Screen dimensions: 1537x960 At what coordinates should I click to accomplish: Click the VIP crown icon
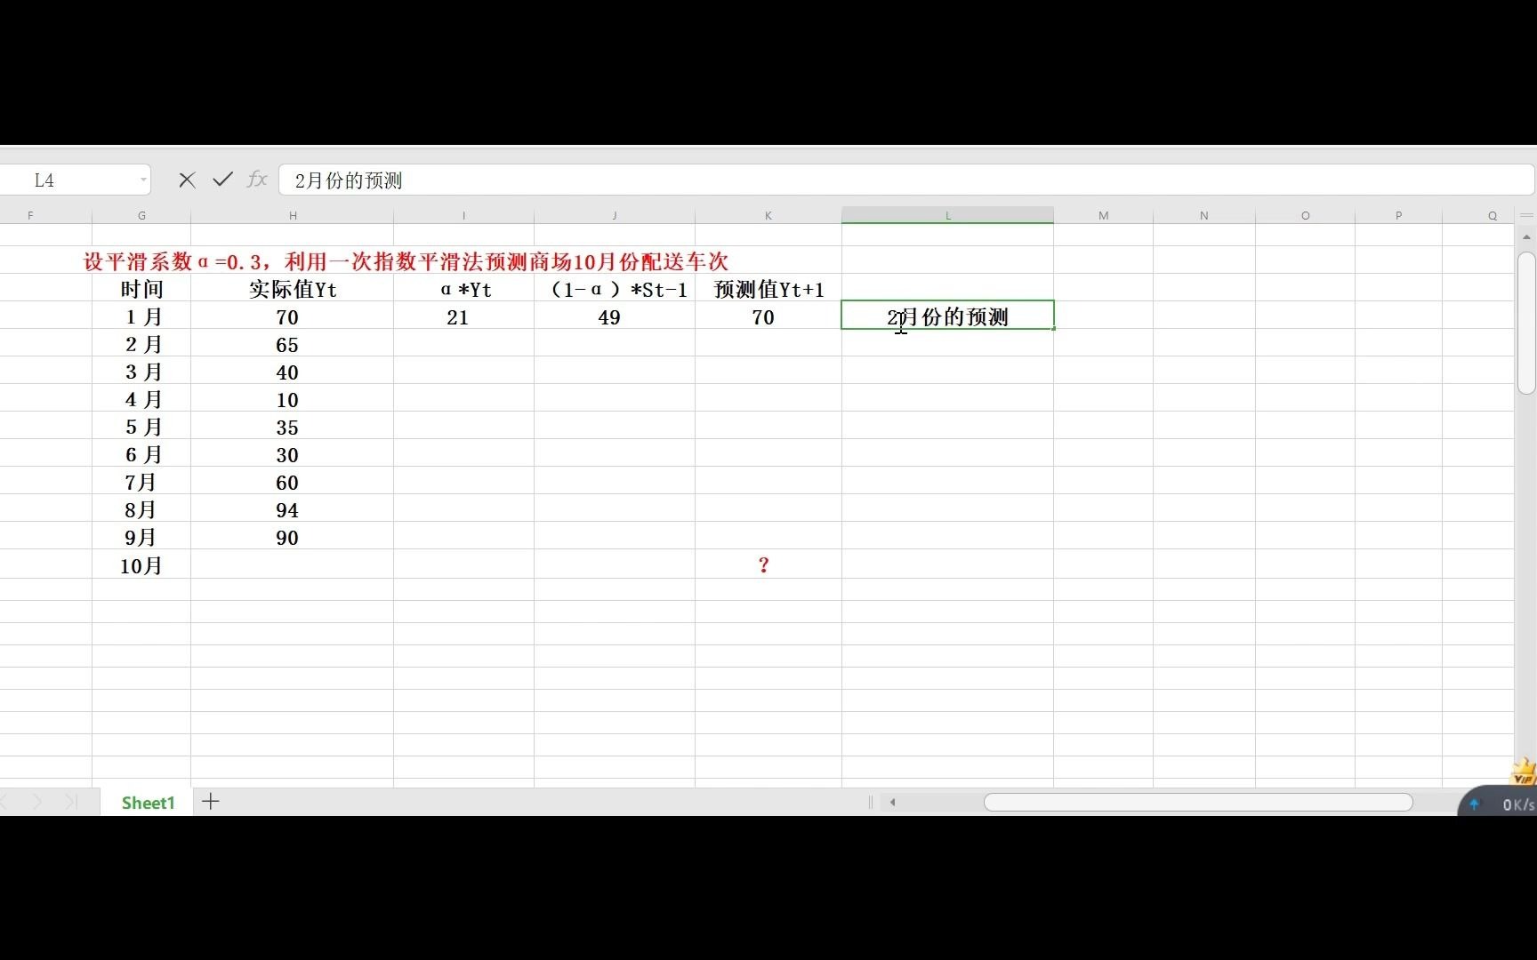1524,772
